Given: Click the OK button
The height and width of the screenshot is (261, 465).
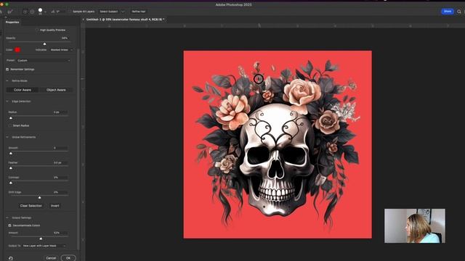Looking at the screenshot, I should tap(68, 258).
